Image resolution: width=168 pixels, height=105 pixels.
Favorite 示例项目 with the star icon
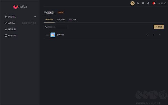[153, 34]
